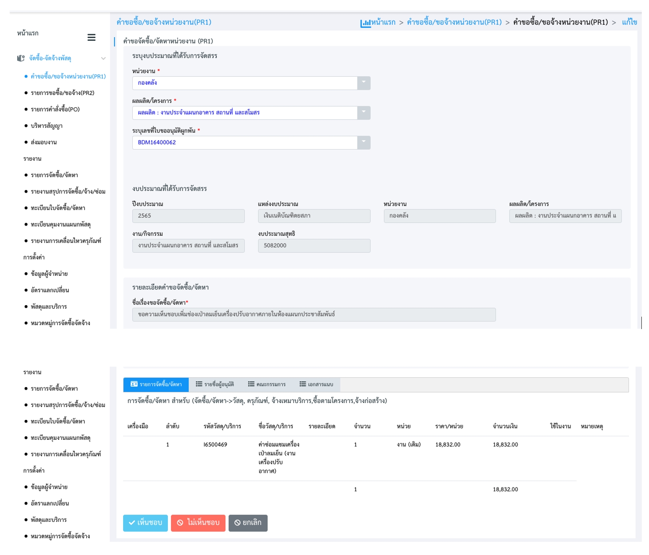Open the BDM16400062 dropdown arrow

pyautogui.click(x=363, y=142)
